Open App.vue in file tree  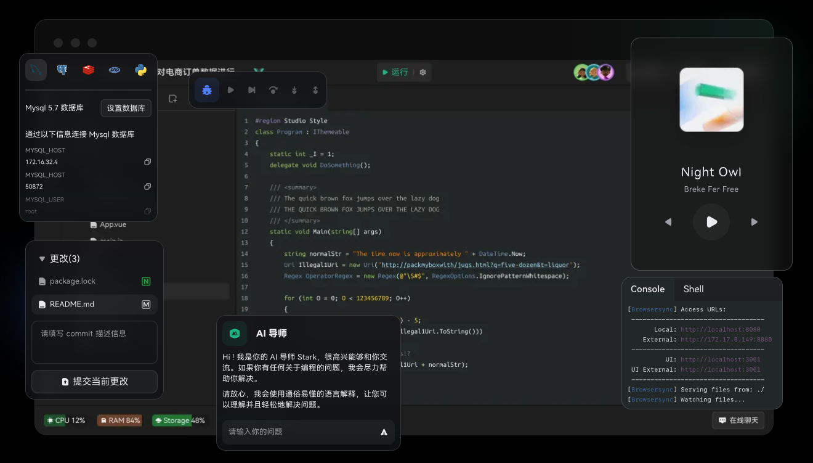coord(108,225)
